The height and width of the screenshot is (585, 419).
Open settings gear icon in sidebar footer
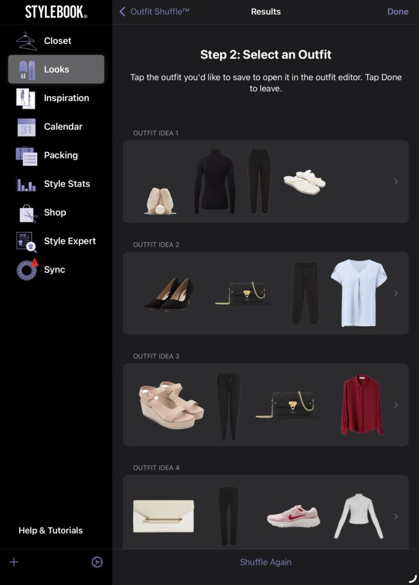tap(97, 562)
